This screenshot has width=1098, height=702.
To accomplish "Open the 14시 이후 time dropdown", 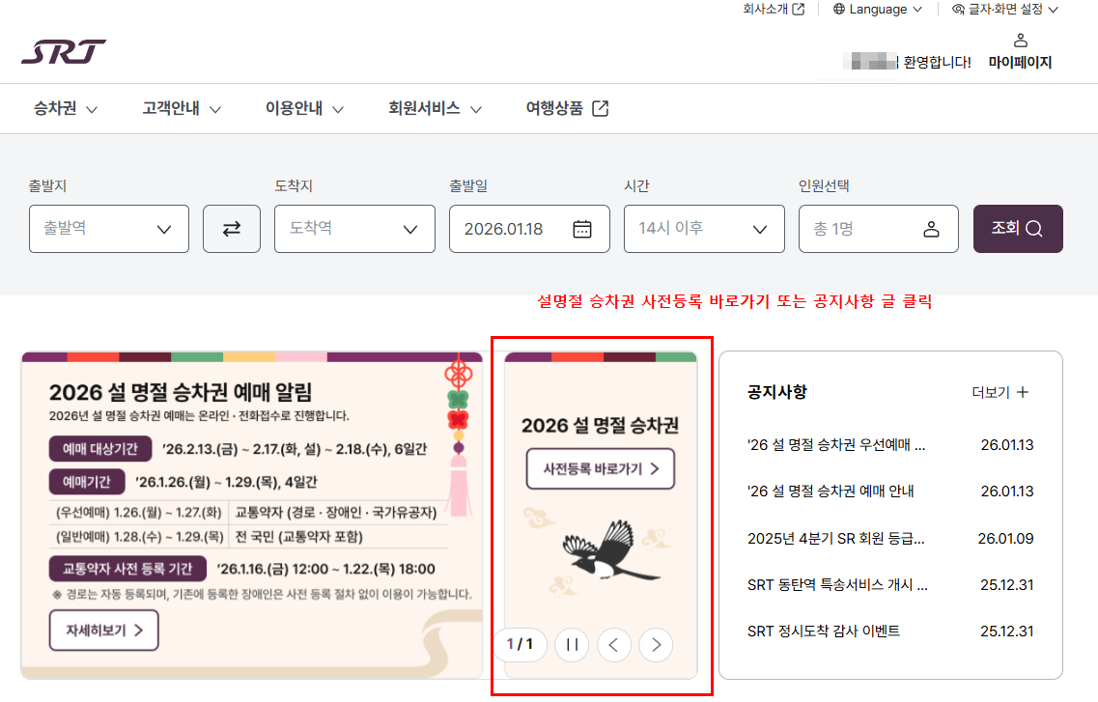I will coord(704,229).
